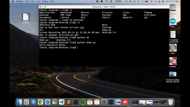Launch Visual Studio Code from the Dock
Image resolution: width=190 pixels, height=107 pixels.
point(61,102)
